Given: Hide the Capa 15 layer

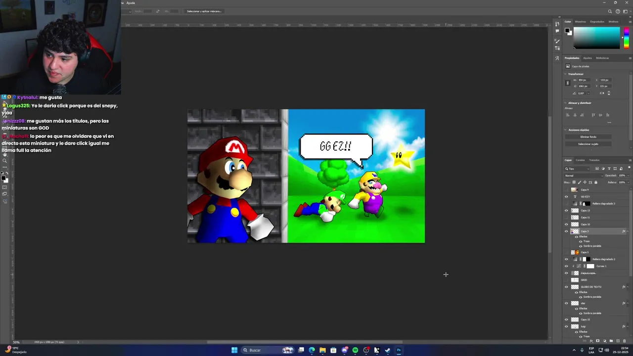Looking at the screenshot, I should tap(566, 319).
